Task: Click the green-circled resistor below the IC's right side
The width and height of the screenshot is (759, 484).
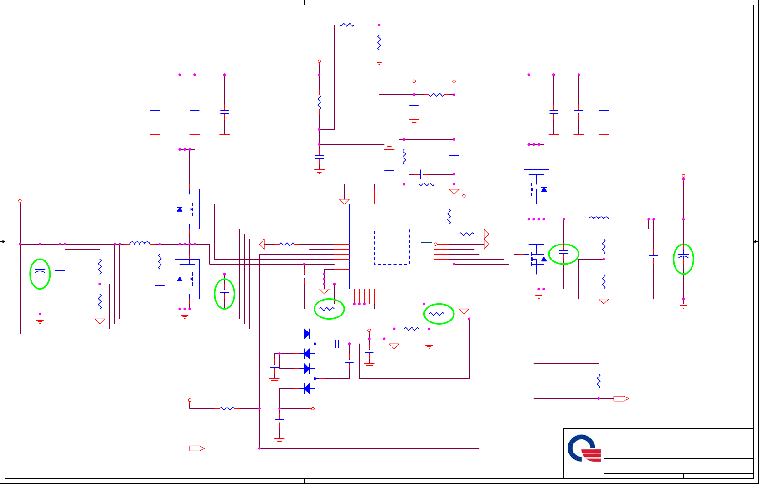Action: pyautogui.click(x=439, y=314)
